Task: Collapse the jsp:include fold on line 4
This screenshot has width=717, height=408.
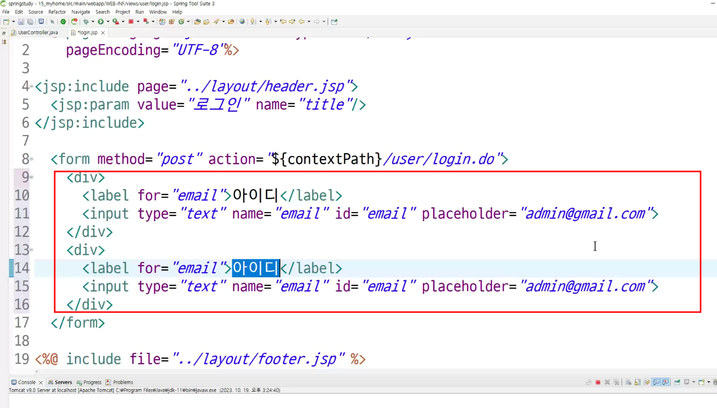Action: point(31,86)
